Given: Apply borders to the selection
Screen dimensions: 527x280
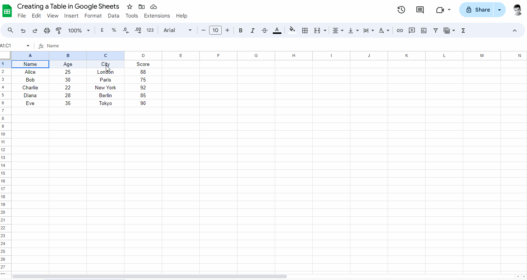Looking at the screenshot, I should tap(305, 30).
